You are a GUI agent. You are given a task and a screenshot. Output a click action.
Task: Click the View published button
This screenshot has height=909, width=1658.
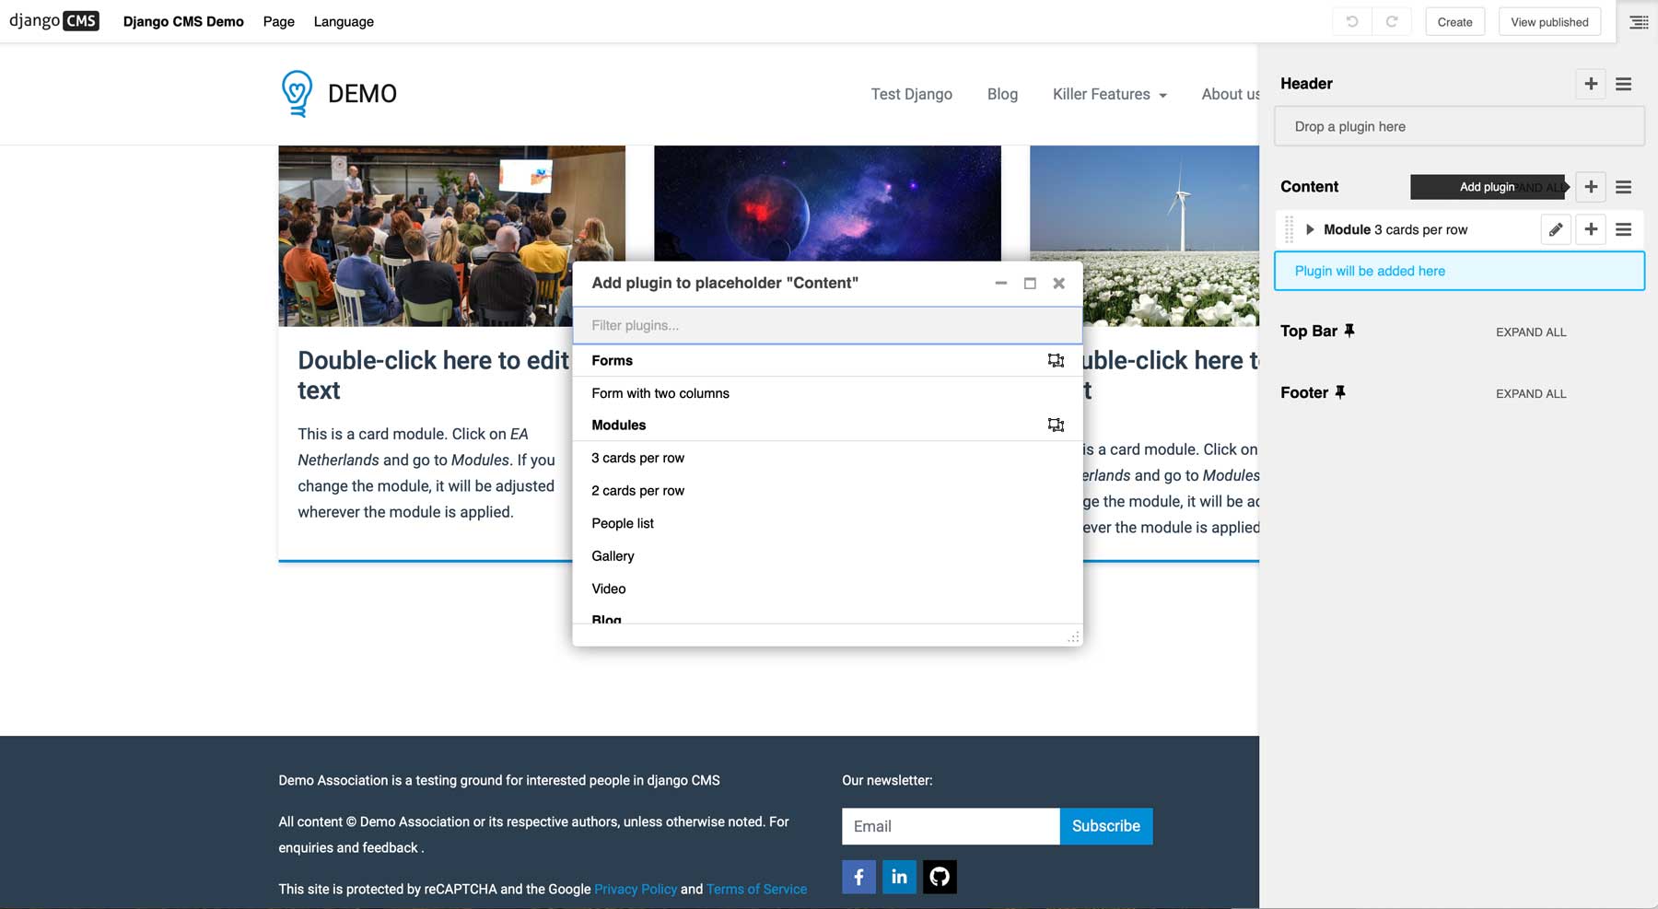1549,21
